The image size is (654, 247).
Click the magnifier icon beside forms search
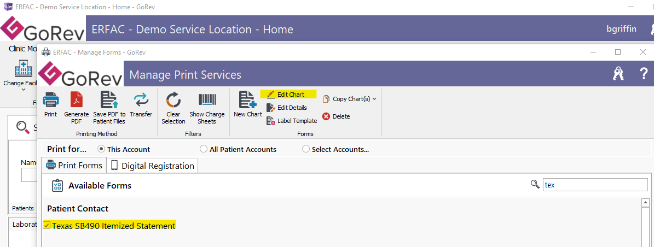click(x=535, y=185)
